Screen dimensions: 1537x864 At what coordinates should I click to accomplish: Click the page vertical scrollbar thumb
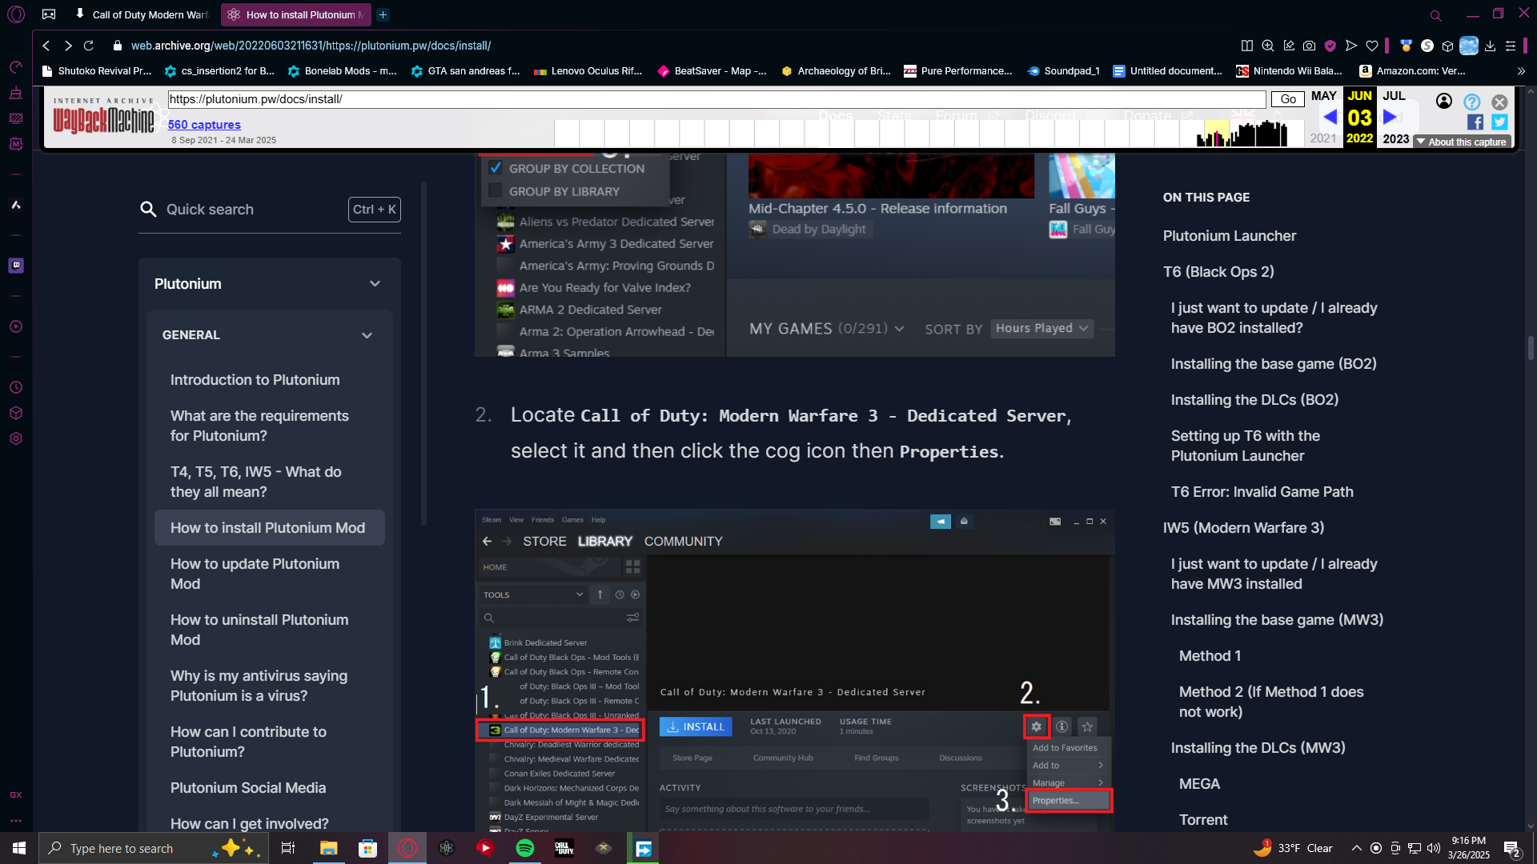[x=1530, y=348]
